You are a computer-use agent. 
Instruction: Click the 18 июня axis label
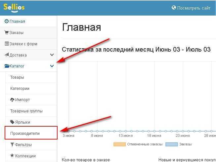(154, 136)
